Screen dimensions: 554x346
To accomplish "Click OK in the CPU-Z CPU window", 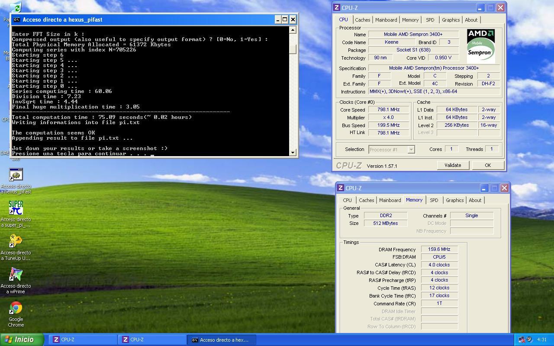I will click(x=488, y=165).
